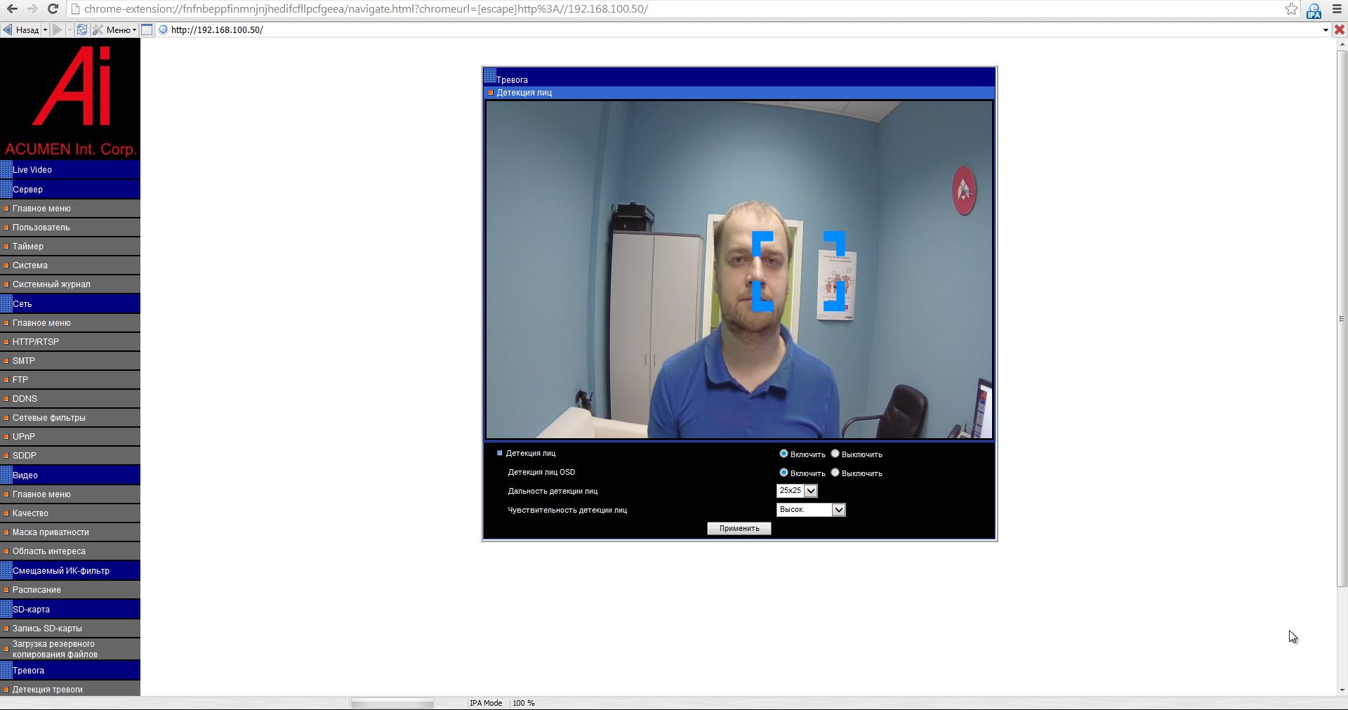Open the FTP settings

click(70, 380)
